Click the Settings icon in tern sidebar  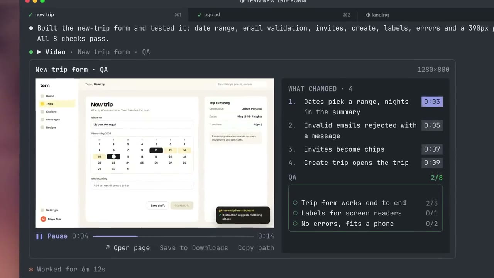[42, 210]
